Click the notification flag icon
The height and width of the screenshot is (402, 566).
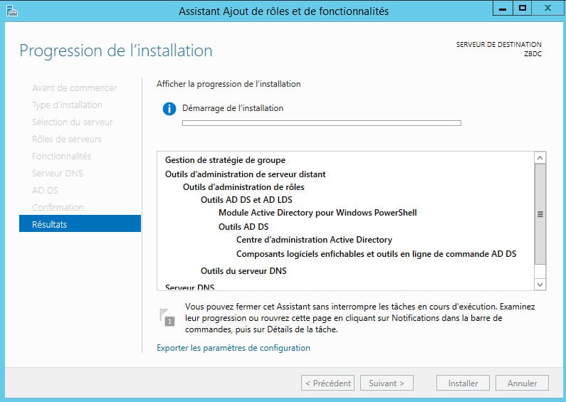tap(167, 317)
